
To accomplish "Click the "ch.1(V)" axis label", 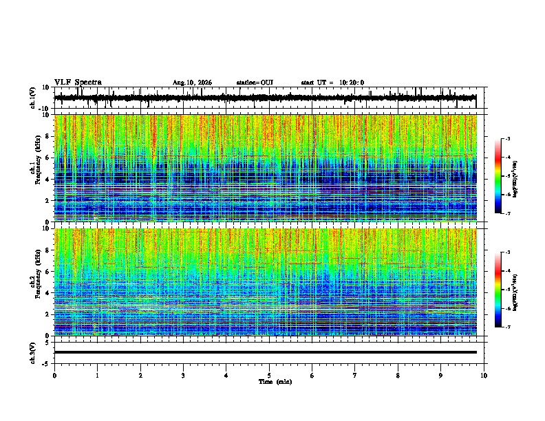I will pos(33,98).
